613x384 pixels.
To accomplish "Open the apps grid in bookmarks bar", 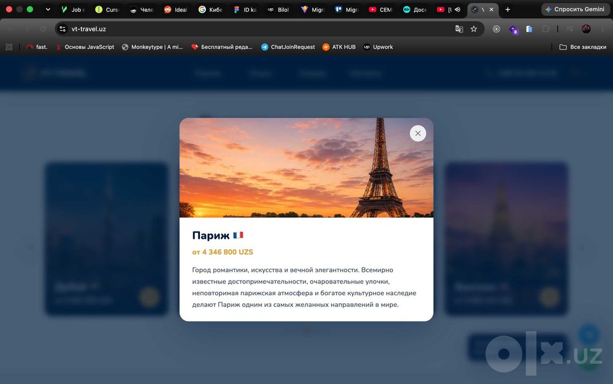I will point(9,47).
